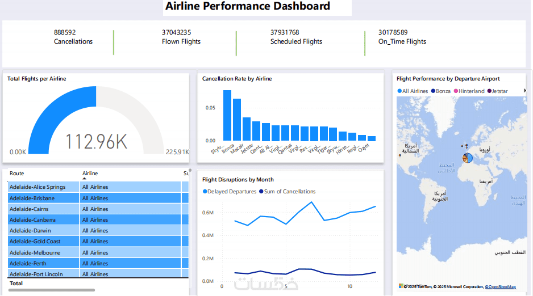Click the أوروبا Europe label on the map
Viewport: 533px width, 296px height.
[x=485, y=150]
